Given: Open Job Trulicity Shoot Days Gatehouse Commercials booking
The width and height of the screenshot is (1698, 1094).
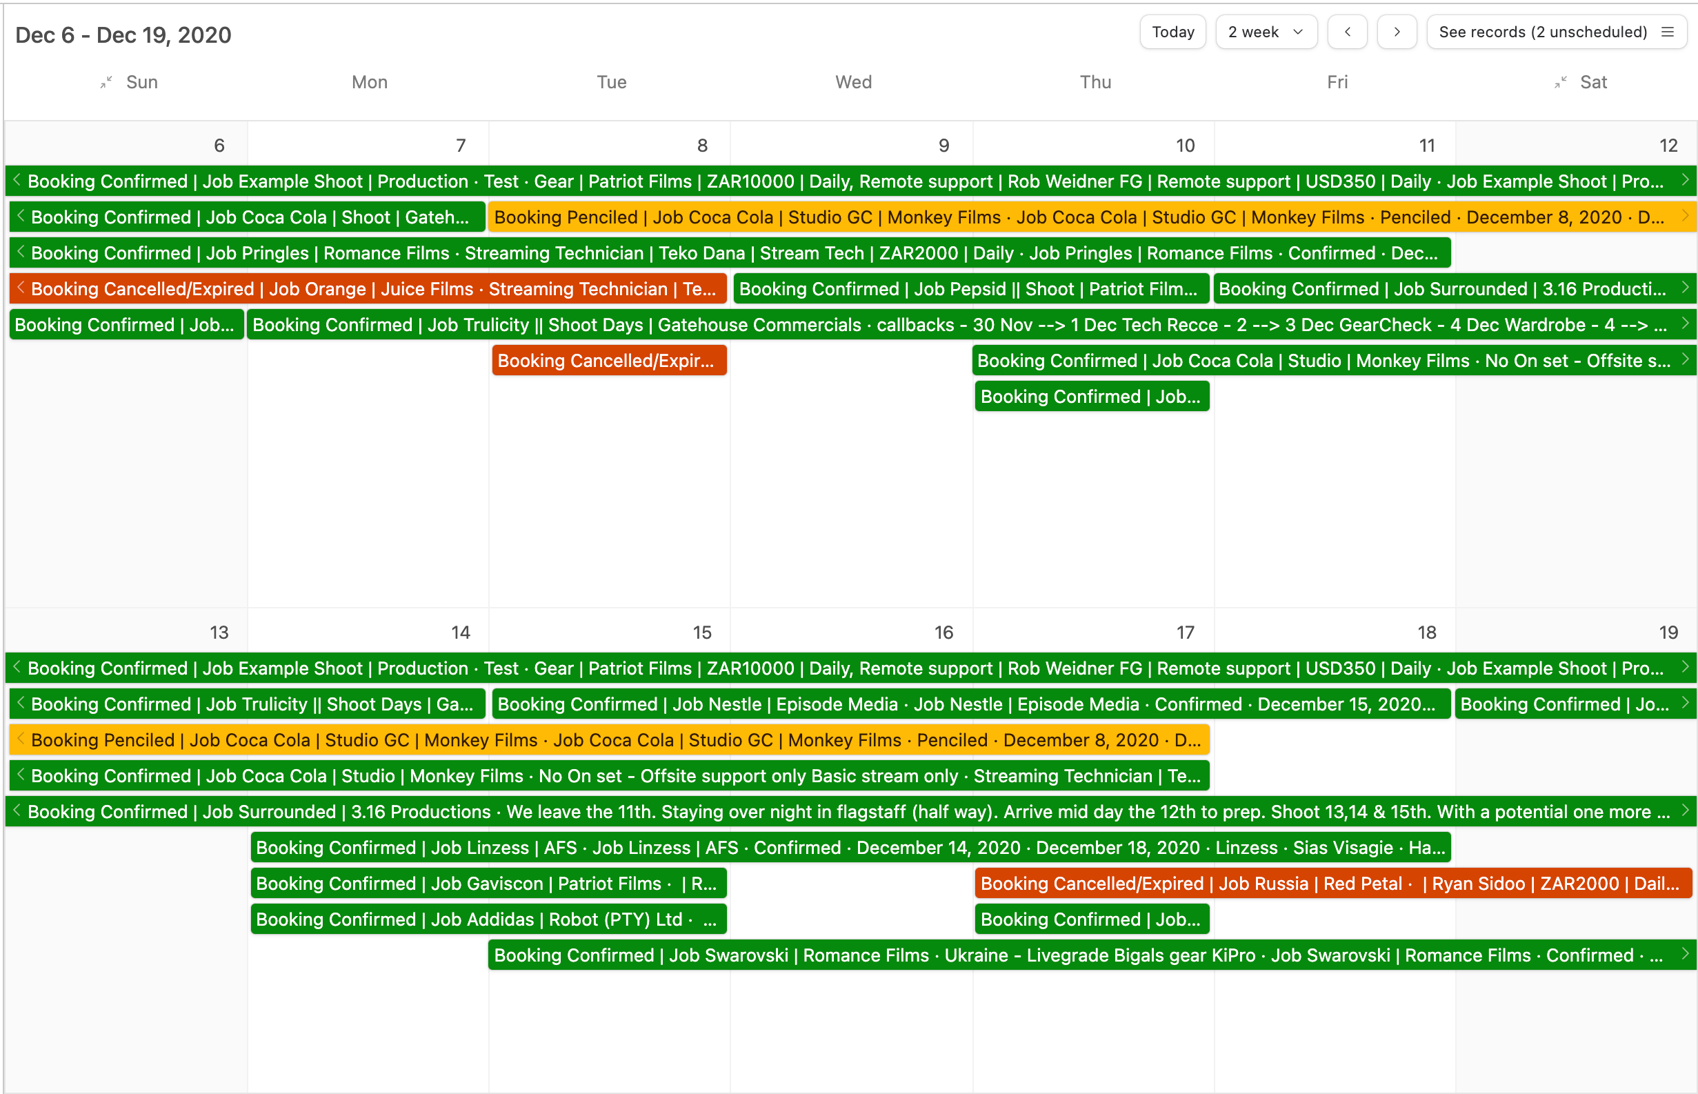Looking at the screenshot, I should [972, 325].
